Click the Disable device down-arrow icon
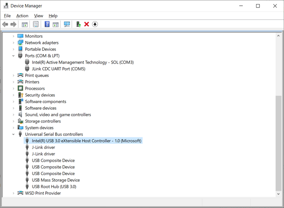The width and height of the screenshot is (284, 208). [95, 24]
